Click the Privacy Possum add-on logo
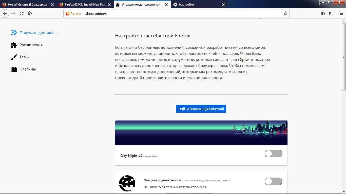Image resolution: width=346 pixels, height=194 pixels. [127, 183]
